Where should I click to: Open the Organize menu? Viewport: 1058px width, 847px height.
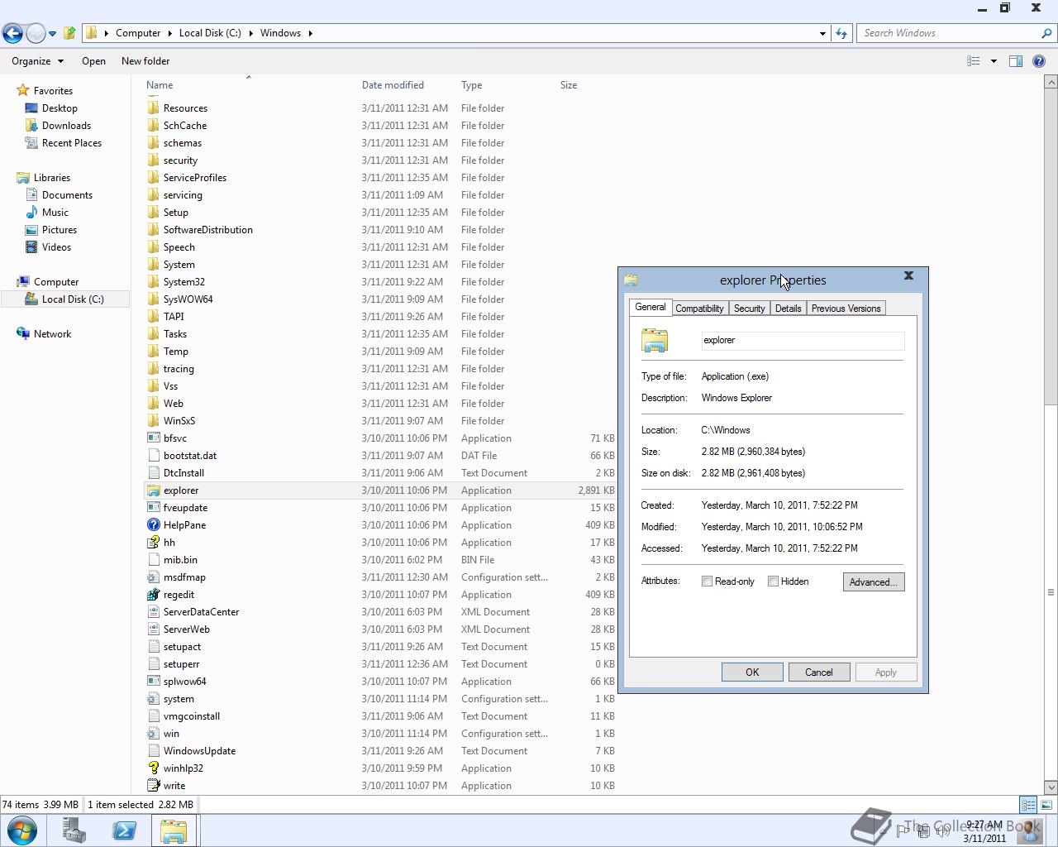[x=37, y=61]
